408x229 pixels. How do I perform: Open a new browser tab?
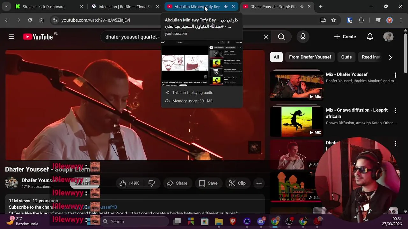[x=321, y=6]
